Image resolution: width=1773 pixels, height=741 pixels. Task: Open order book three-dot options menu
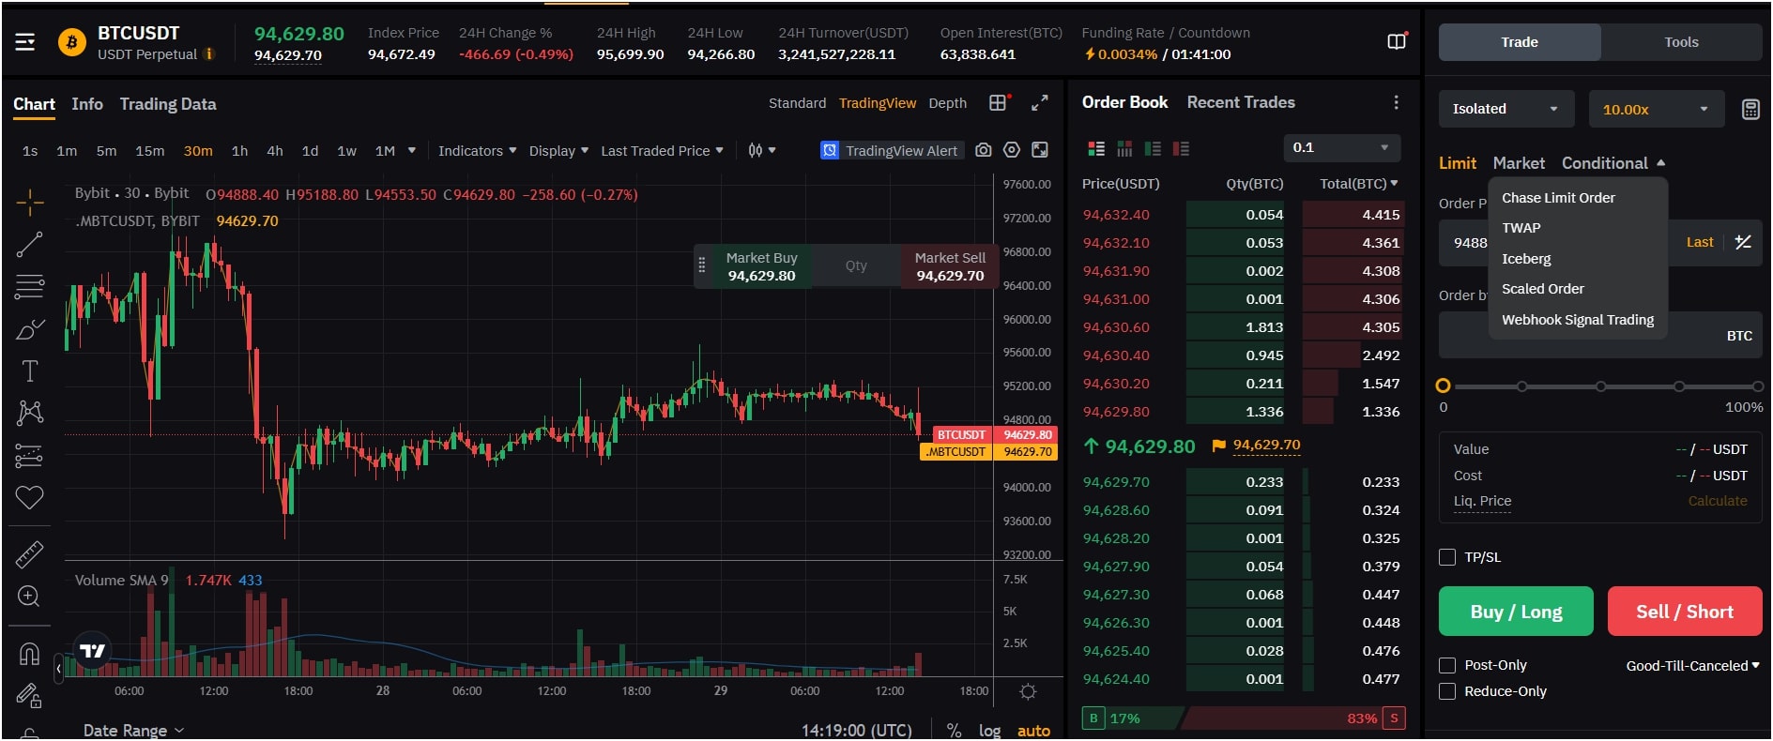(x=1396, y=102)
